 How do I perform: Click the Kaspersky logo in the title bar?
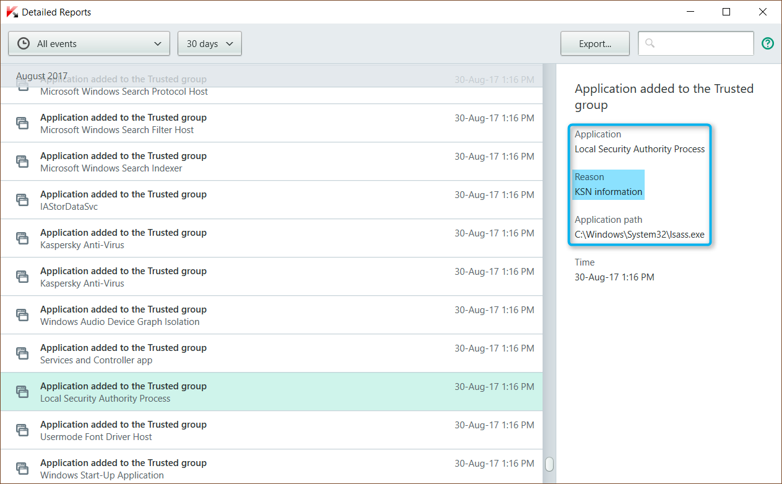[x=11, y=12]
